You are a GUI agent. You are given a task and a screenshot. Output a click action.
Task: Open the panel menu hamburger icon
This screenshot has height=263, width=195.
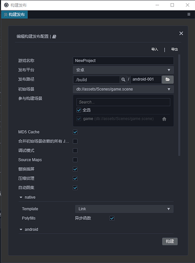[189, 14]
